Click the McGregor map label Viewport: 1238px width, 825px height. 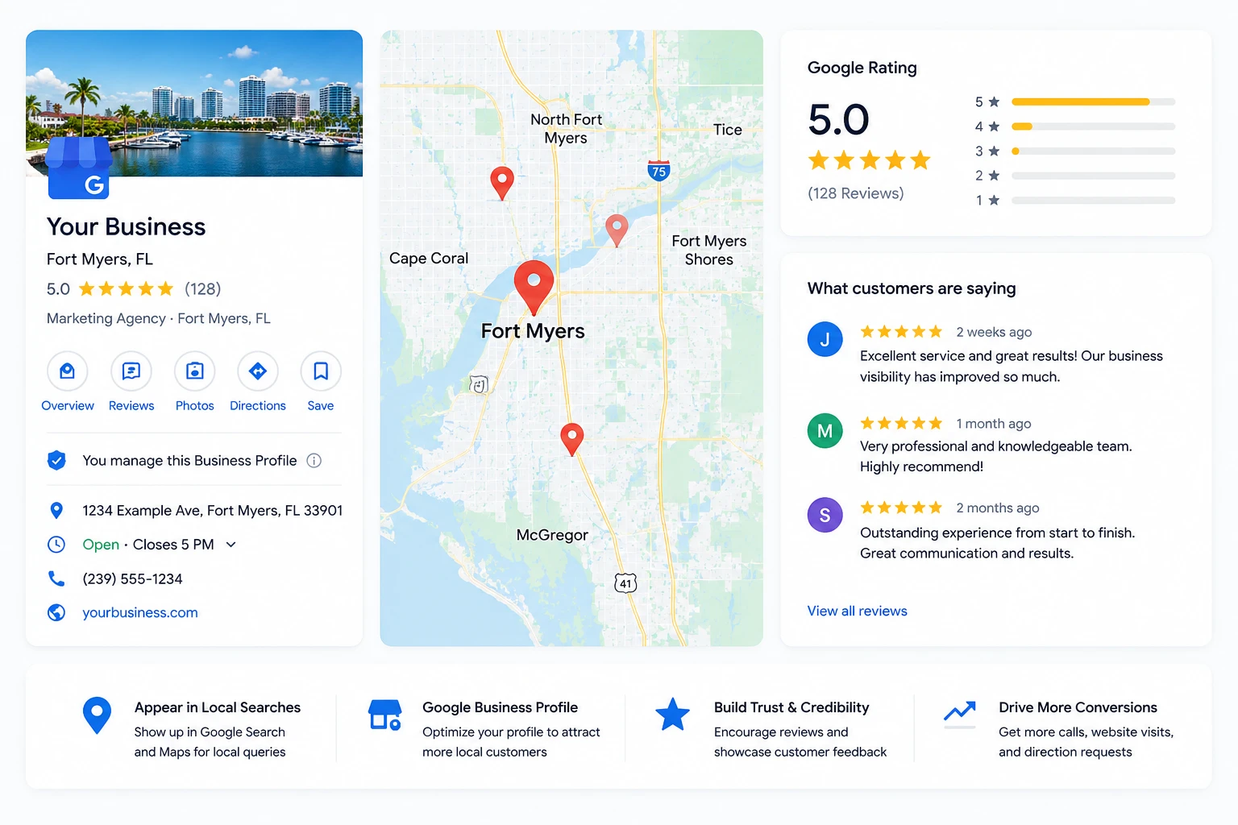(552, 535)
